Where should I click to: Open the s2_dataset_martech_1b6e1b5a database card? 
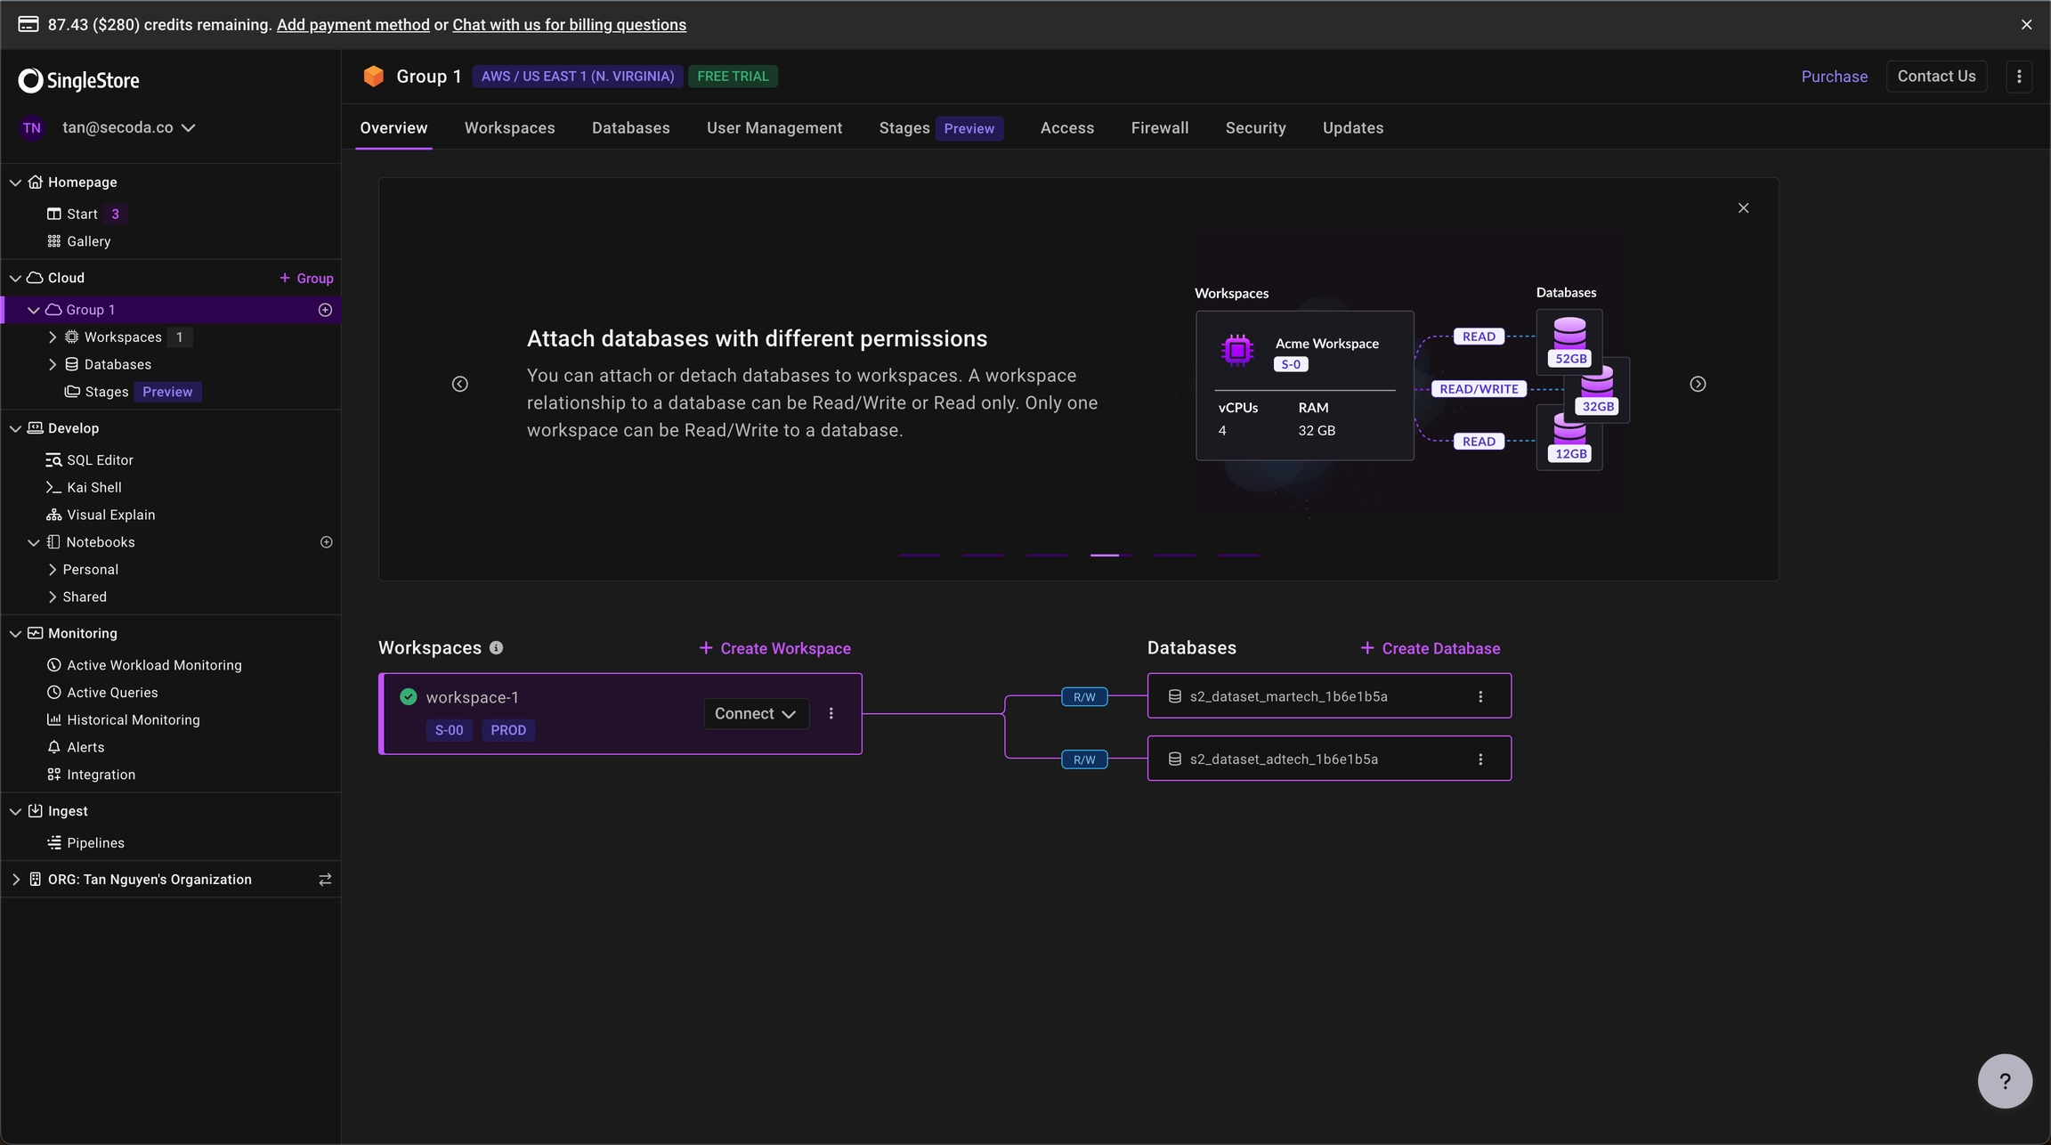point(1329,696)
